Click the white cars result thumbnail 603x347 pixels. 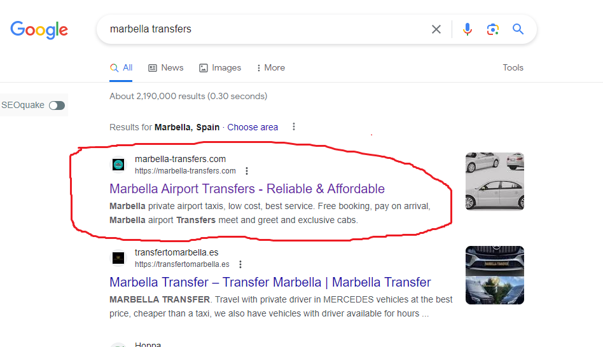click(494, 181)
